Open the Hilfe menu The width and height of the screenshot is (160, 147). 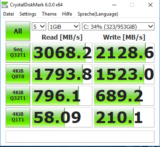[x=67, y=14]
